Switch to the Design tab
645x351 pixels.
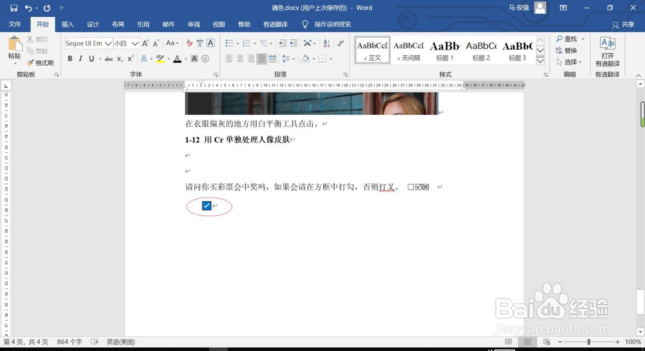(92, 25)
